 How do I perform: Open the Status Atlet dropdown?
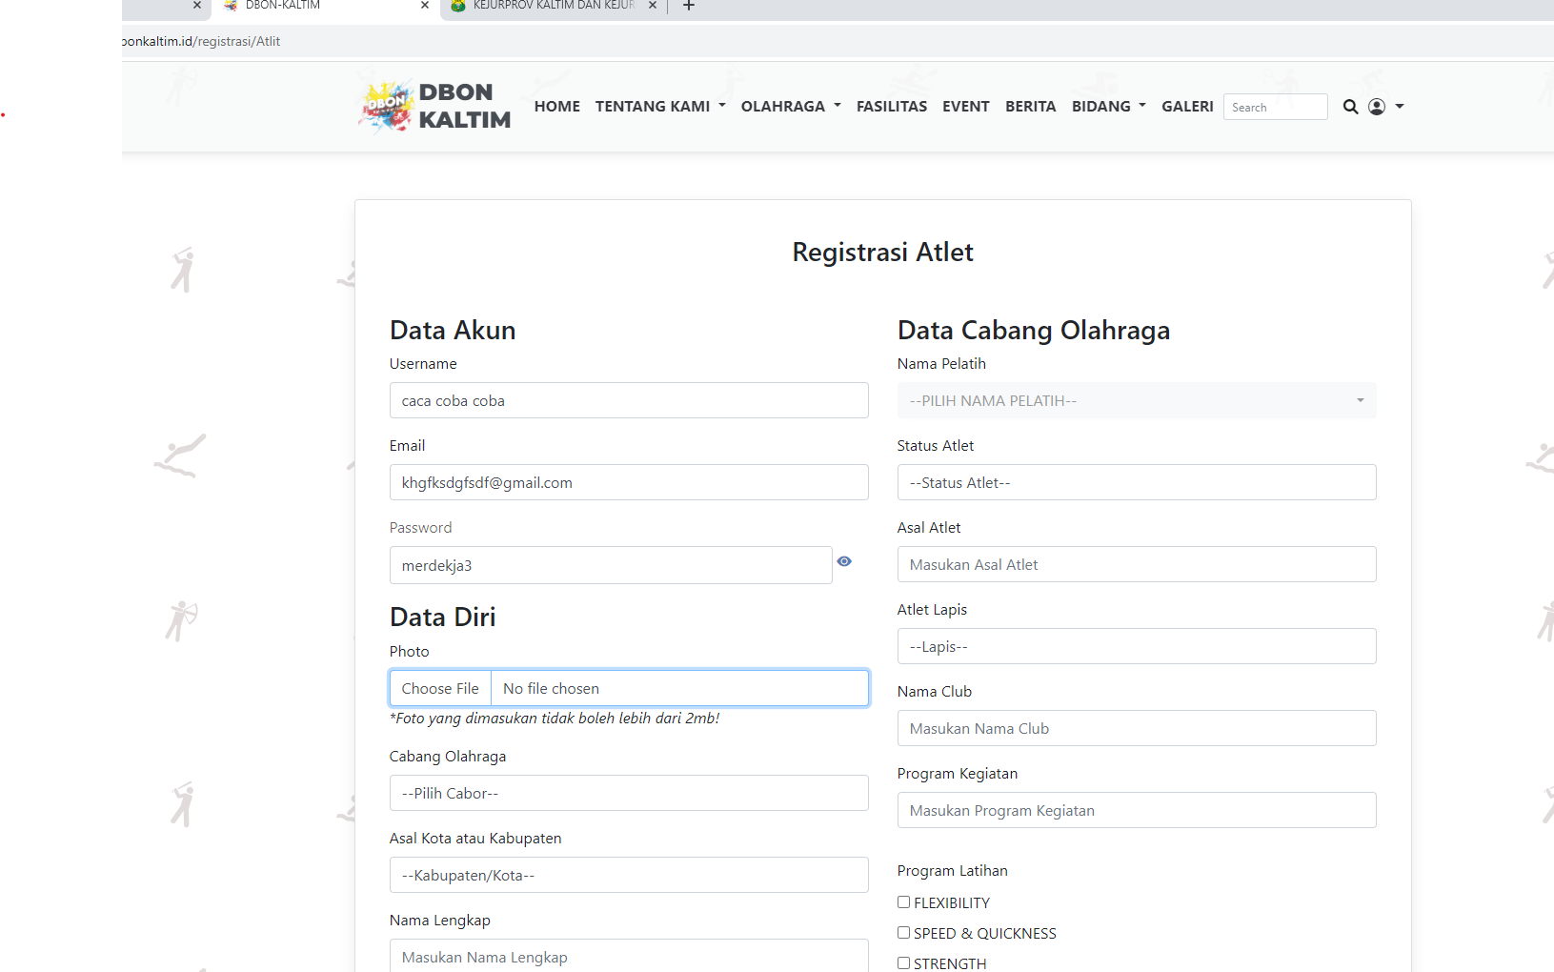[1136, 483]
